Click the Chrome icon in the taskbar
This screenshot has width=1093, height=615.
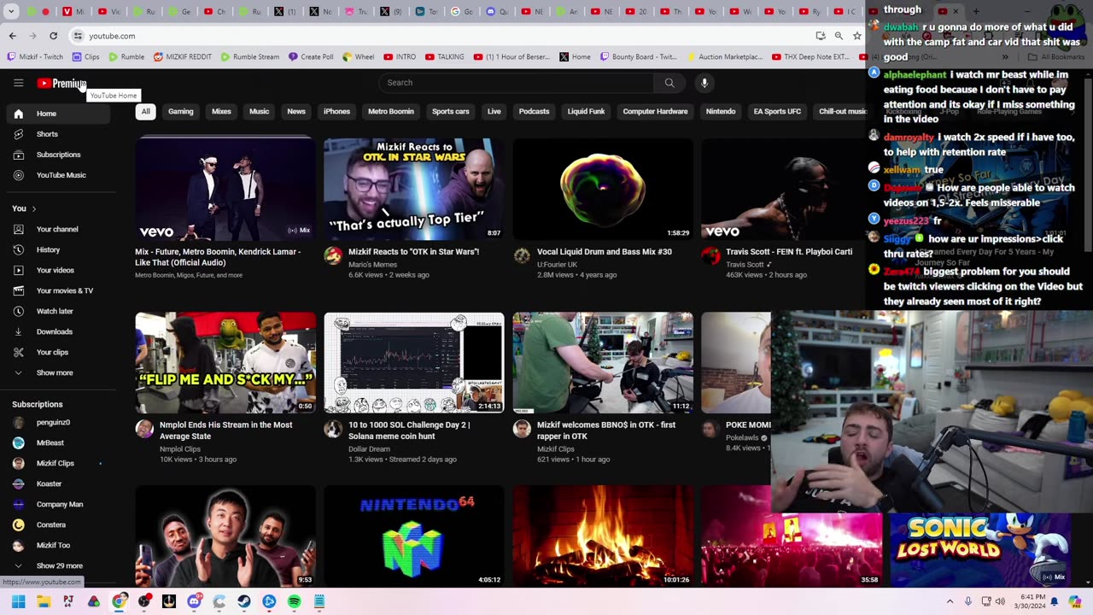click(119, 601)
